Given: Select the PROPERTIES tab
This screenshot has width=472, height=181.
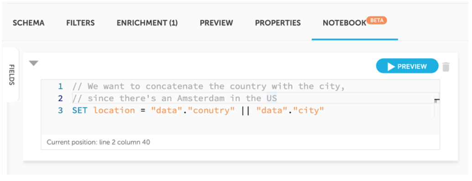Looking at the screenshot, I should pos(278,23).
